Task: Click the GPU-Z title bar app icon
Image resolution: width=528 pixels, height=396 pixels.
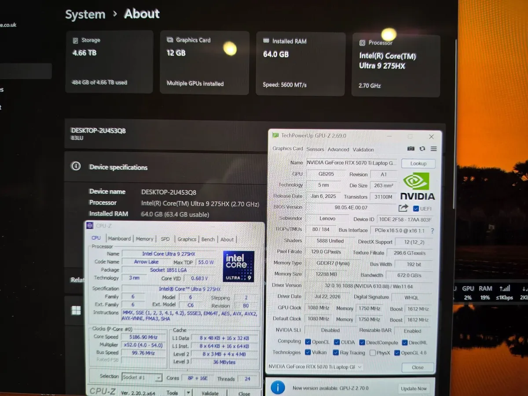Action: click(275, 136)
